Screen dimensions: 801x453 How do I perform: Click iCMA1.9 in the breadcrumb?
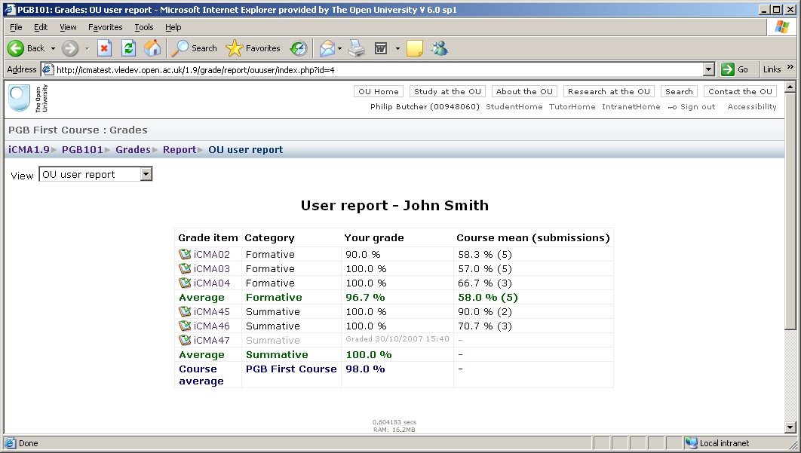(29, 150)
